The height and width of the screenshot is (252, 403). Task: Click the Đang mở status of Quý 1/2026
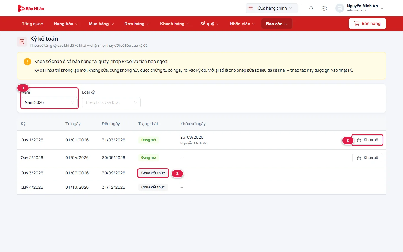[x=149, y=140]
